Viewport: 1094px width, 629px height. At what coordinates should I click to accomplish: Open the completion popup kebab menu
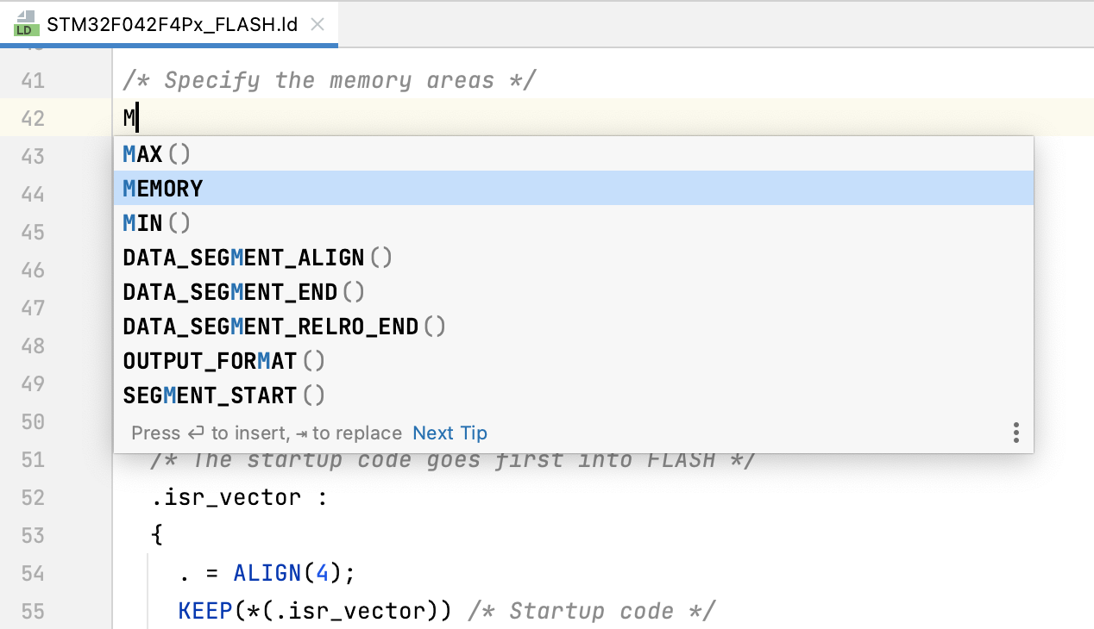tap(1015, 432)
